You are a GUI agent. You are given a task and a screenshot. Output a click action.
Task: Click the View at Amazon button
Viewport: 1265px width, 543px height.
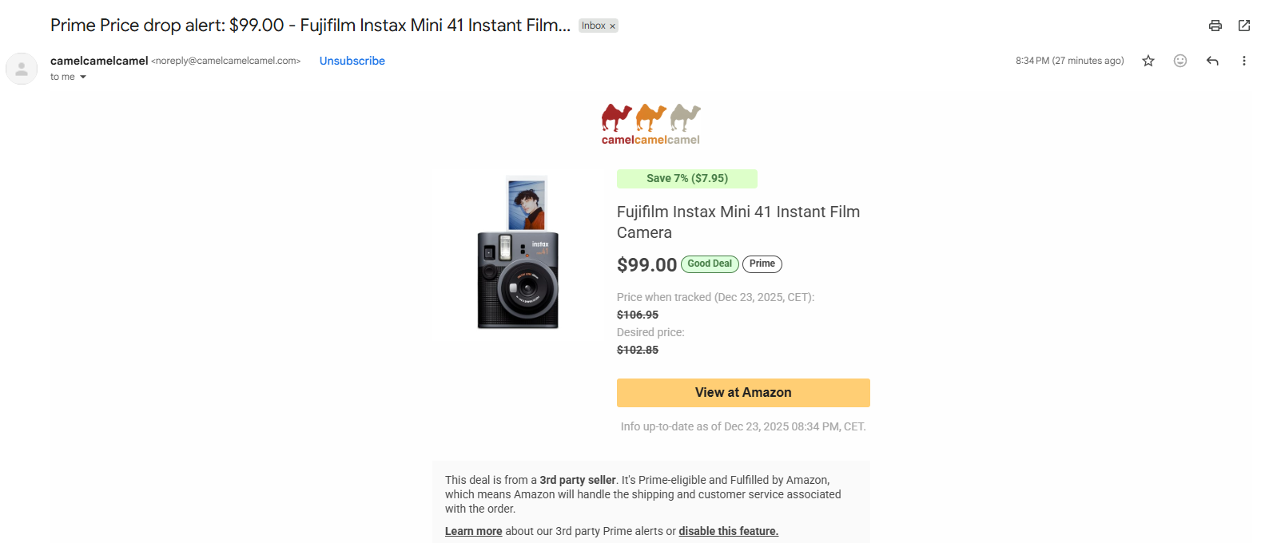(742, 392)
